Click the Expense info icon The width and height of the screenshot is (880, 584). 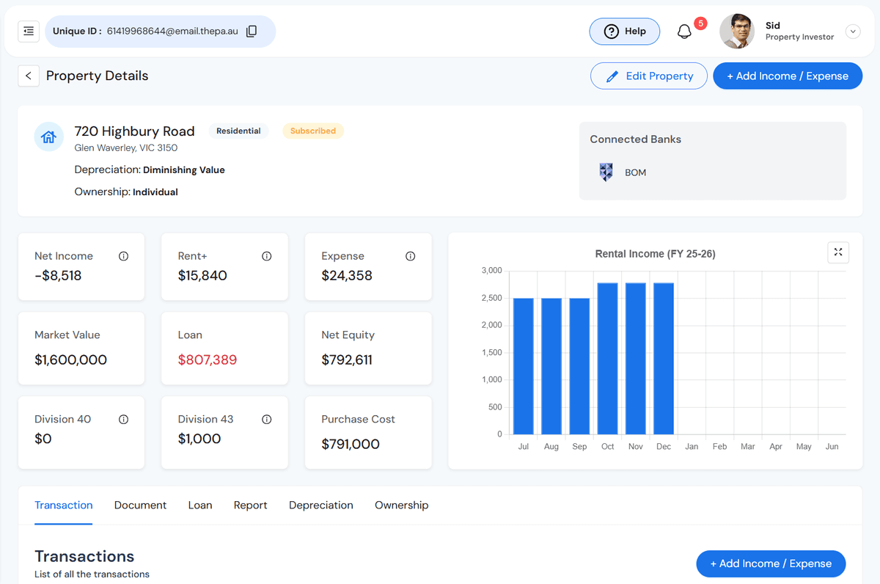(411, 256)
